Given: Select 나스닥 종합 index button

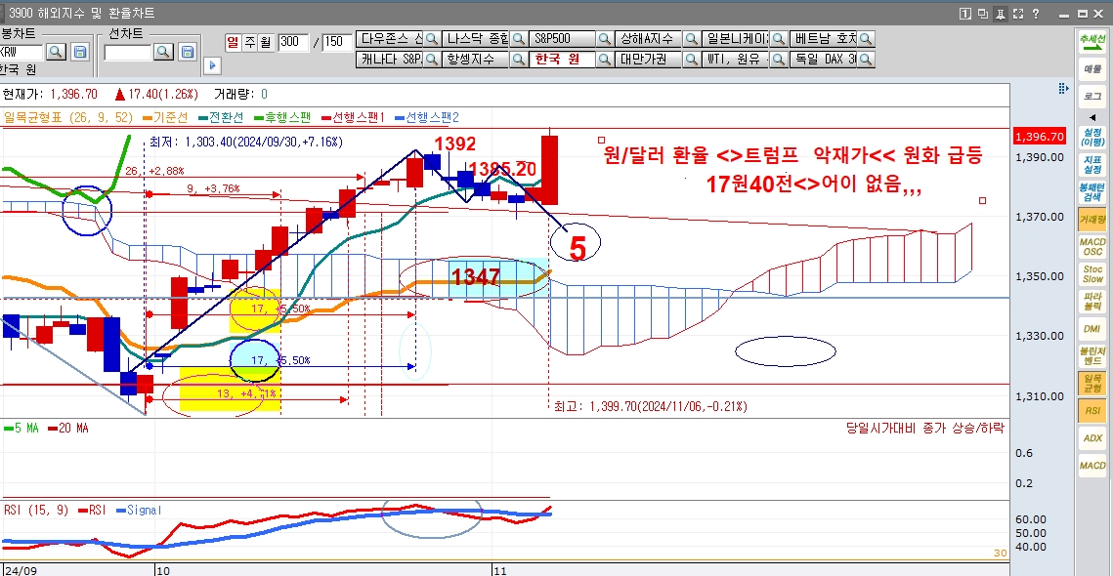Looking at the screenshot, I should coord(476,39).
